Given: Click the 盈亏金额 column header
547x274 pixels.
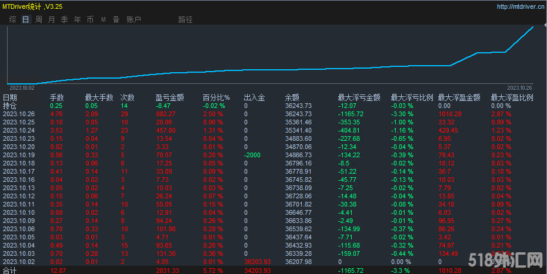Looking at the screenshot, I should [x=169, y=97].
